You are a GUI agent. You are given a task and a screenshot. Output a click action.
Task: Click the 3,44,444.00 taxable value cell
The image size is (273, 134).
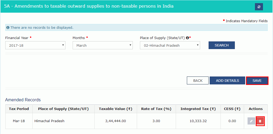pyautogui.click(x=116, y=121)
